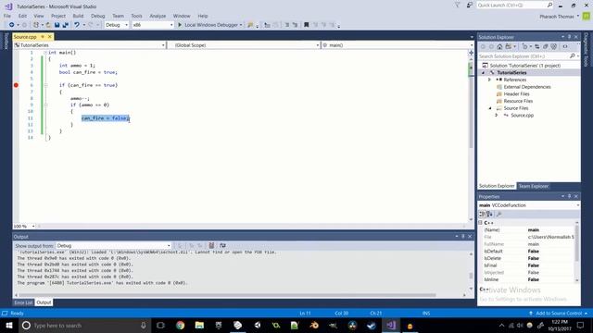The width and height of the screenshot is (593, 333).
Task: Click Categorized icon in Properties toolbar
Action: 482,215
